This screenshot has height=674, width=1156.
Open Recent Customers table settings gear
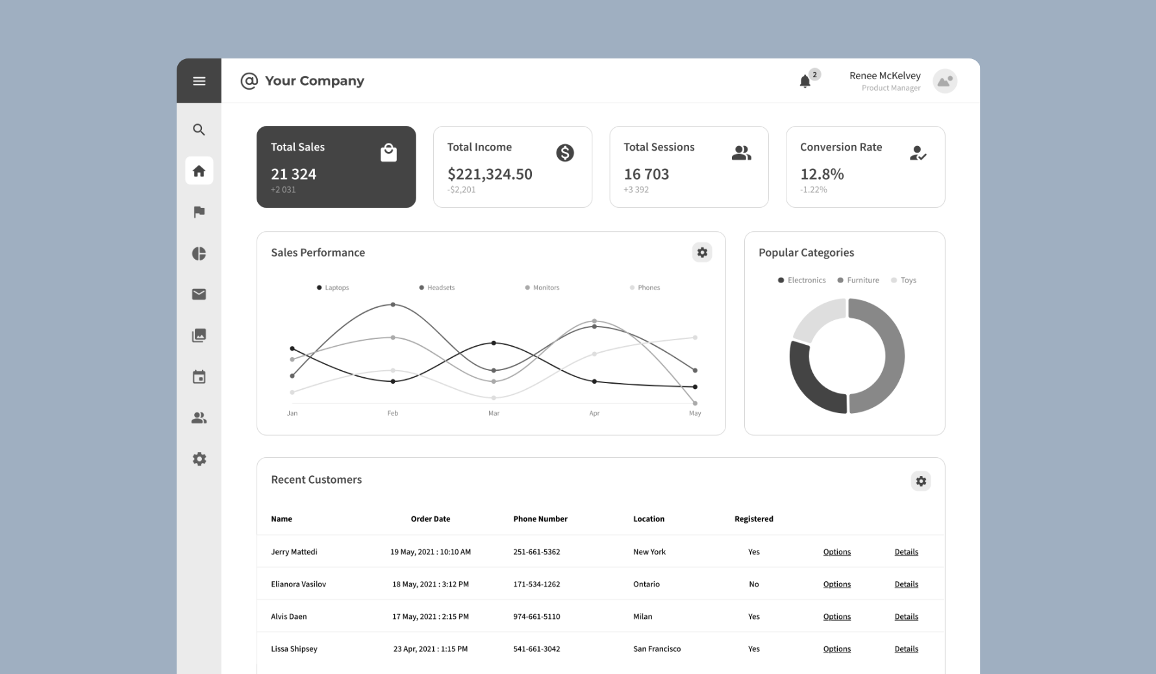(x=920, y=481)
